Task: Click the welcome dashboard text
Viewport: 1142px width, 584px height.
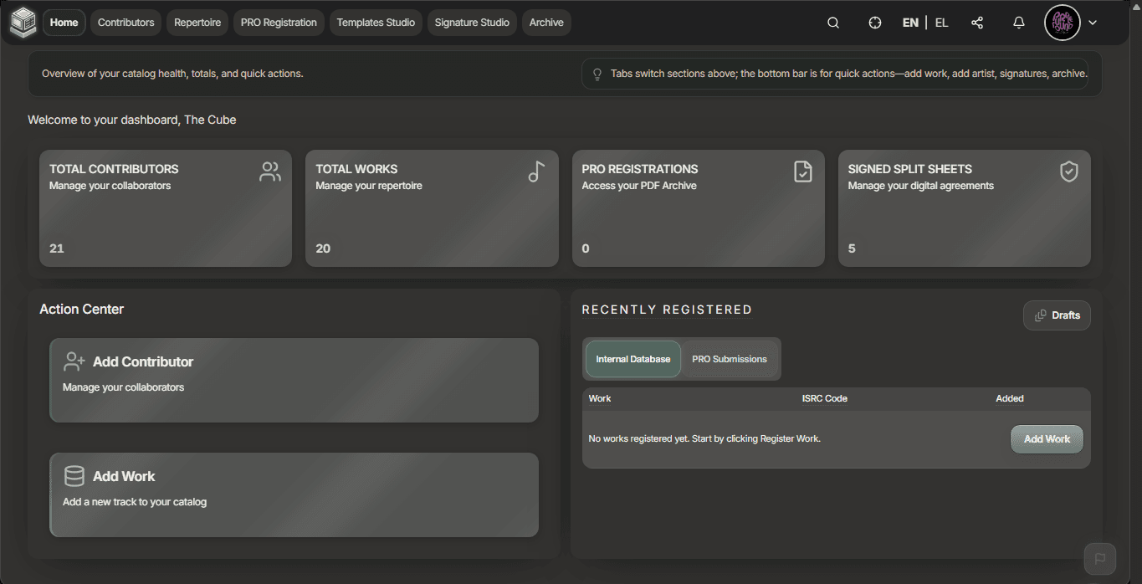Action: pyautogui.click(x=131, y=120)
